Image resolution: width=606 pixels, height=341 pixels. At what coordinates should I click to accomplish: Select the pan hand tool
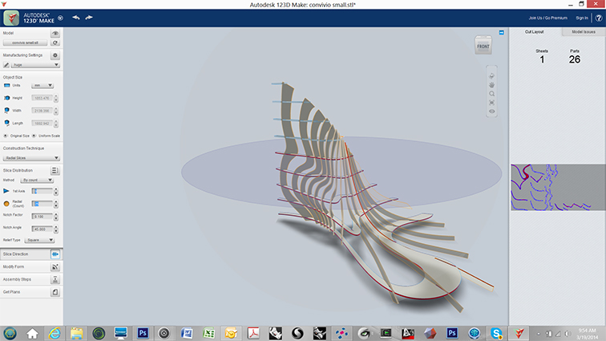[x=491, y=85]
